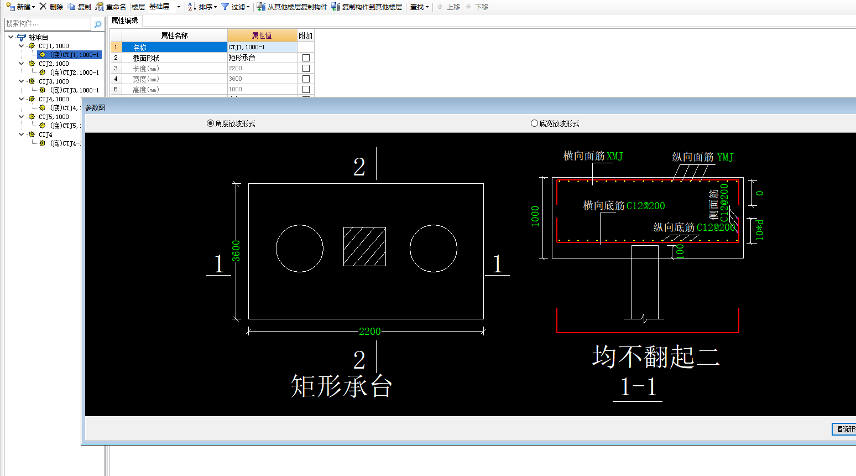Click the 矩形承台 section shape value cell

point(262,58)
